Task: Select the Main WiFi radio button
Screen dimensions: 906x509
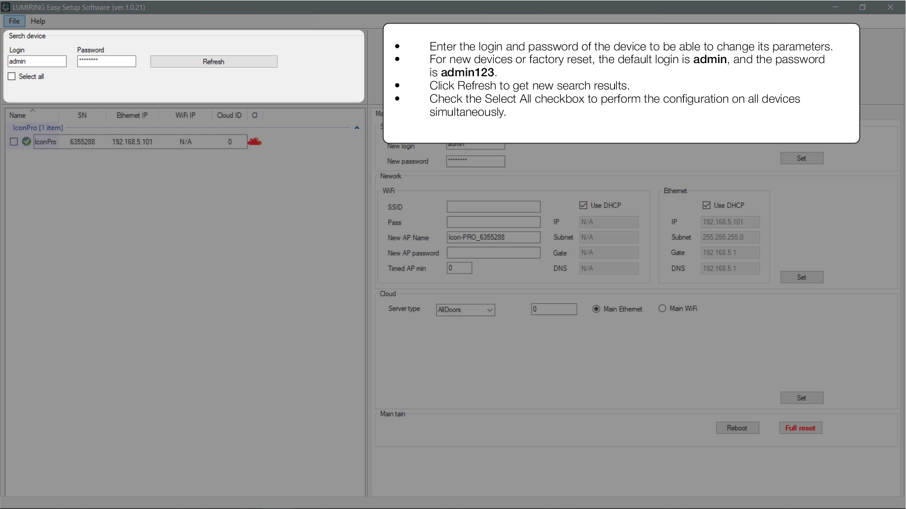Action: point(662,308)
